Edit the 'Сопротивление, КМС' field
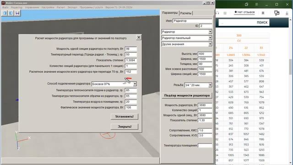The image size is (293, 165). point(205,130)
